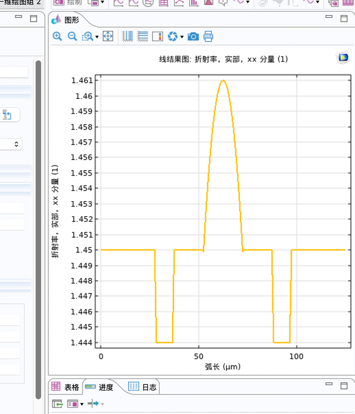The height and width of the screenshot is (414, 355).
Task: Click the peak of the orange refractive index curve
Action: coord(223,80)
